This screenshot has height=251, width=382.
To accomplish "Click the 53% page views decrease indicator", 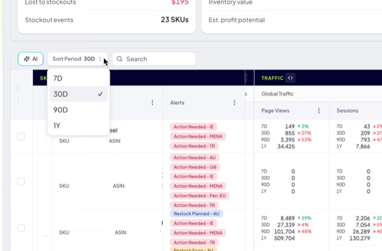I will coord(304,140).
